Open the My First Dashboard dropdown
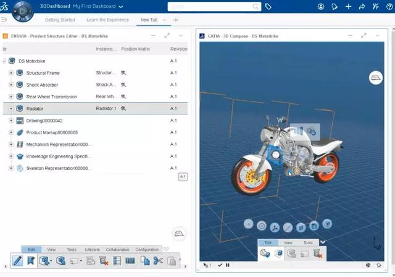395x277 pixels. [121, 7]
